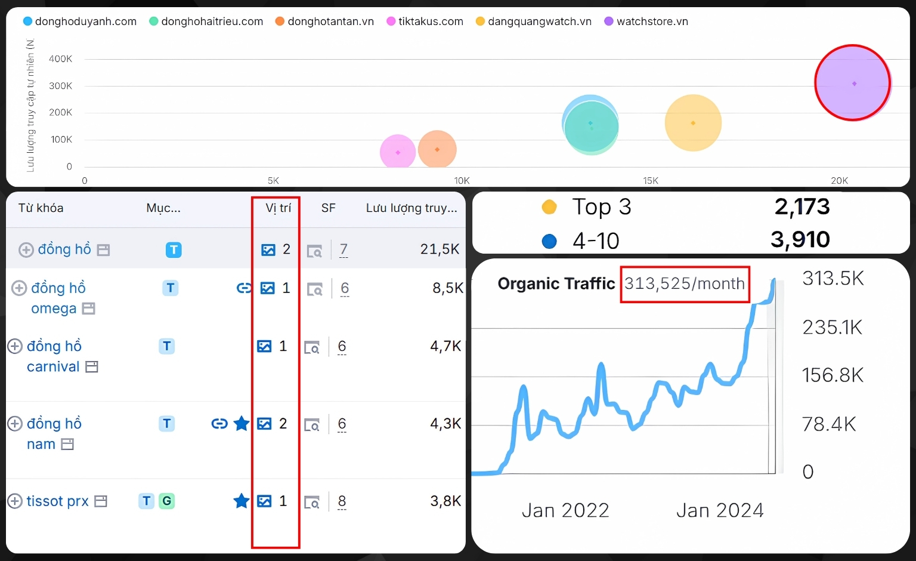Click the link icon in 'đồng hồ omega' row
Screen dimensions: 916x561
(244, 288)
